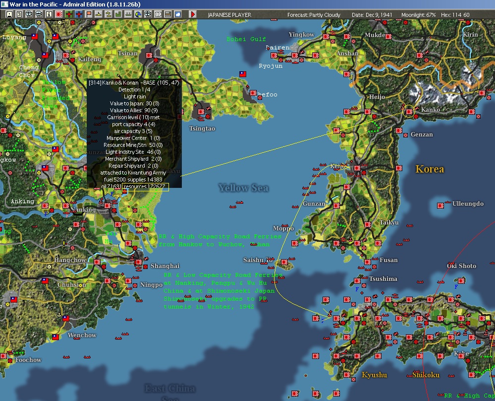Open the green factory industry icon

coord(118,14)
